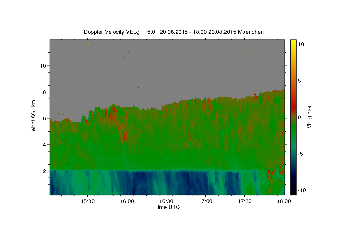
Task: Click the colorbar value 10 label
Action: pos(301,44)
